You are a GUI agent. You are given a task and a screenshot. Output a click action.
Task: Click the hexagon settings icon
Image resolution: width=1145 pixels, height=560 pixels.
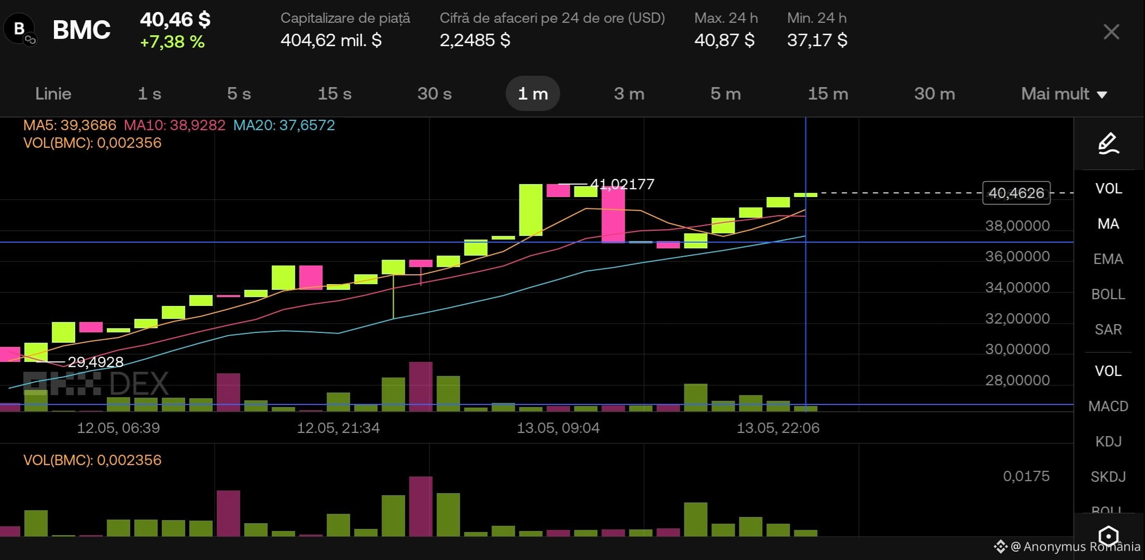tap(1109, 536)
